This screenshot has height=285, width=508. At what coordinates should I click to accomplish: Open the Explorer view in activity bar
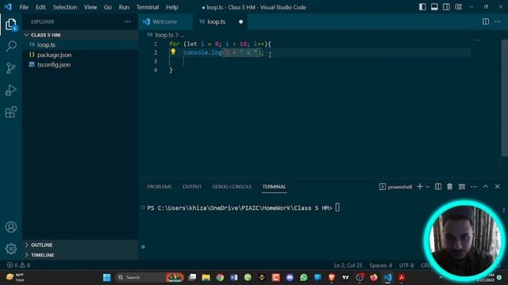point(10,25)
